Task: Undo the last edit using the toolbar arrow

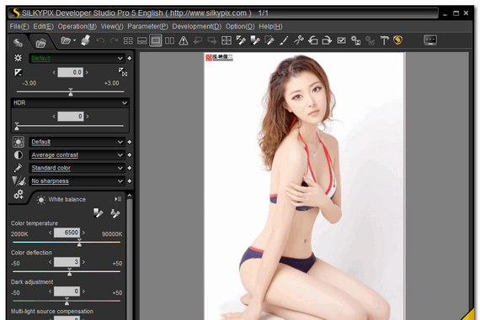Action: pyautogui.click(x=100, y=40)
